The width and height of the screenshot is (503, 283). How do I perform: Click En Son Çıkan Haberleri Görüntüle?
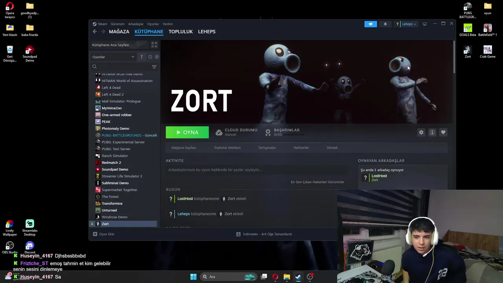[x=317, y=182]
